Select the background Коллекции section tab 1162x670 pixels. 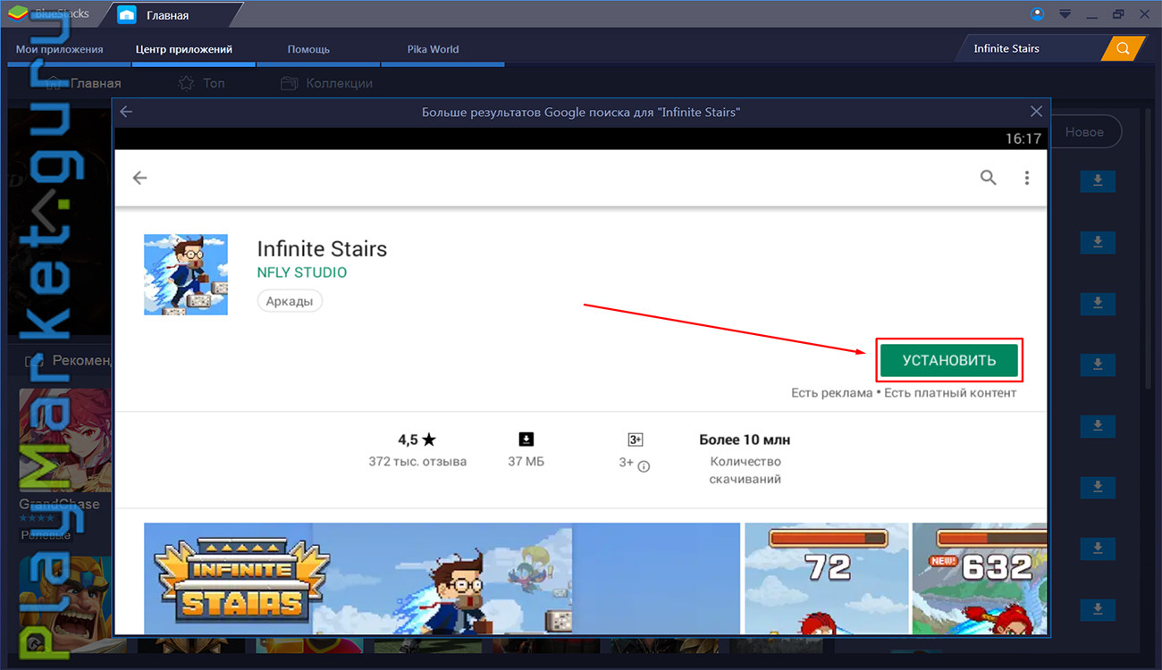(326, 83)
